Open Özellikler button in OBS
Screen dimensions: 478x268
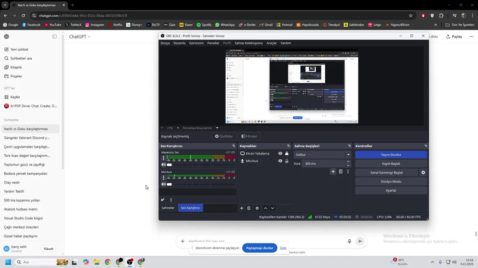click(x=224, y=136)
